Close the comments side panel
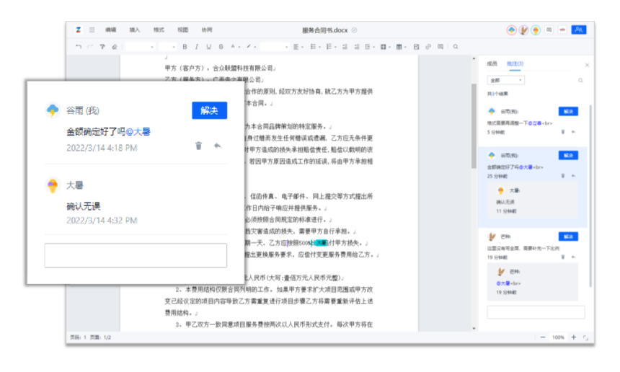 pyautogui.click(x=587, y=65)
